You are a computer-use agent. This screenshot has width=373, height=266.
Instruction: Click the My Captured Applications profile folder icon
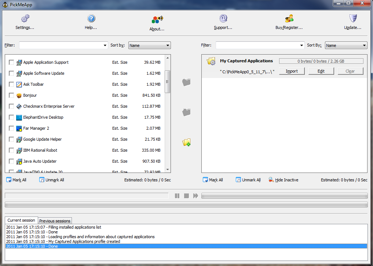point(211,61)
